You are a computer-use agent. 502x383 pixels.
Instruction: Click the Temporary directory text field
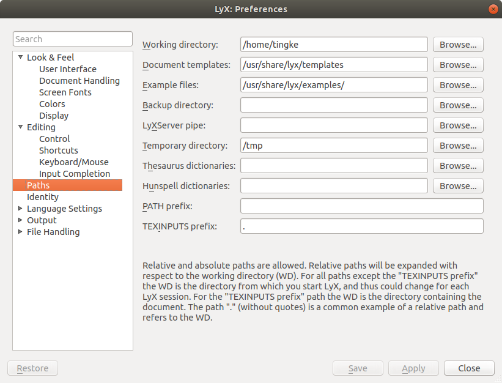coord(334,146)
